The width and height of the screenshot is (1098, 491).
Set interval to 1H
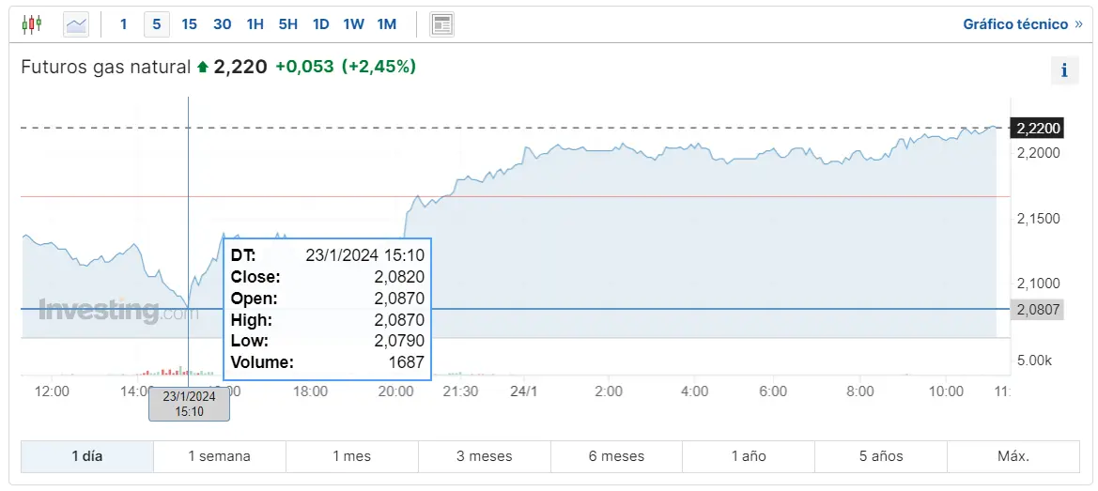255,24
